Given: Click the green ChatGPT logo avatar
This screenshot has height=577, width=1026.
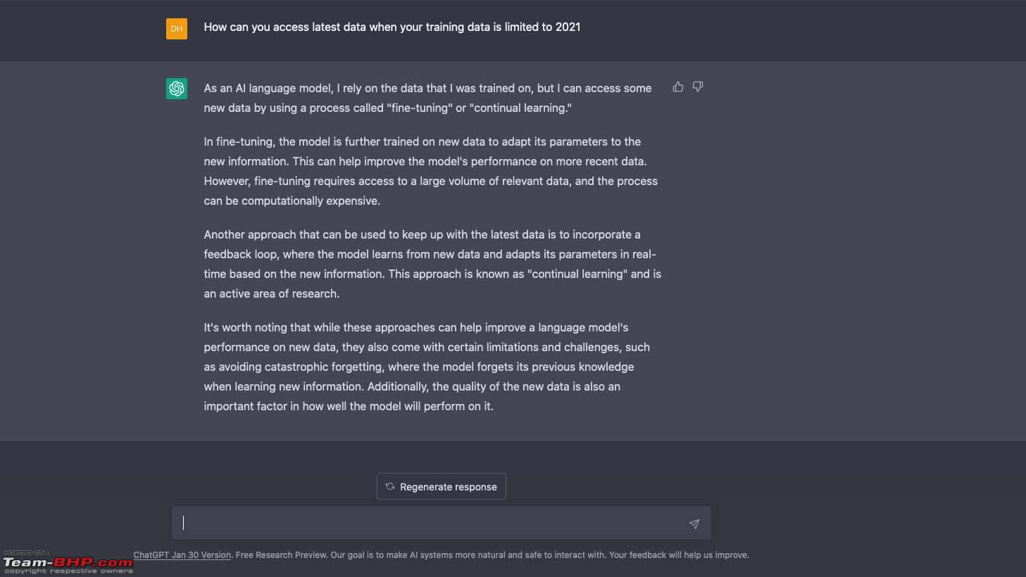Looking at the screenshot, I should point(177,89).
